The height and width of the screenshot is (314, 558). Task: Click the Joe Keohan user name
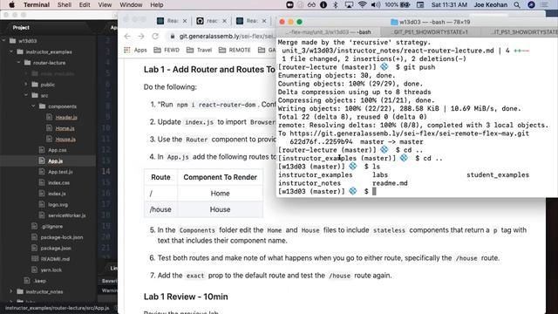tap(490, 4)
